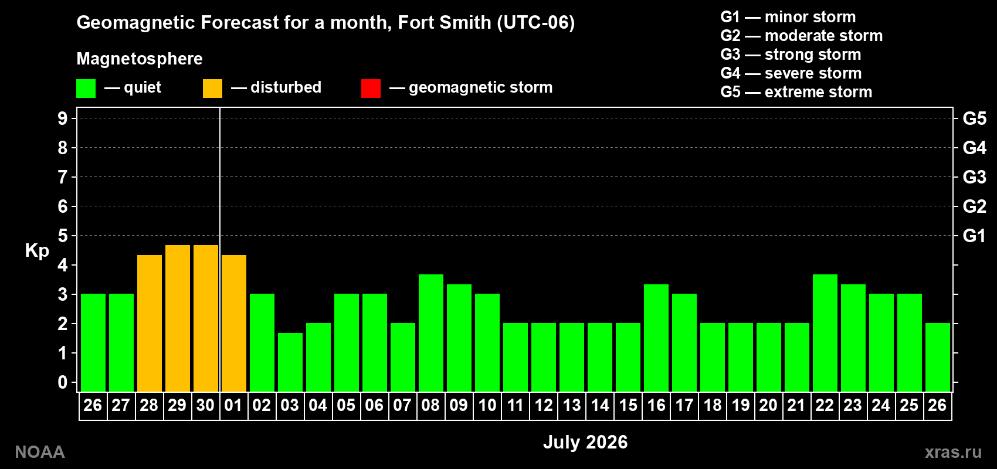Click the date label '05' on the axis
The width and height of the screenshot is (997, 469).
pos(346,406)
